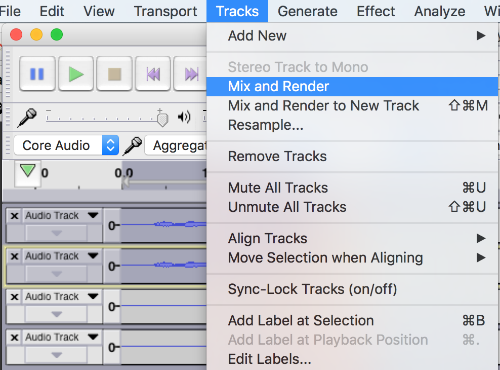The height and width of the screenshot is (370, 500).
Task: Click Remove Tracks menu entry
Action: 277,156
